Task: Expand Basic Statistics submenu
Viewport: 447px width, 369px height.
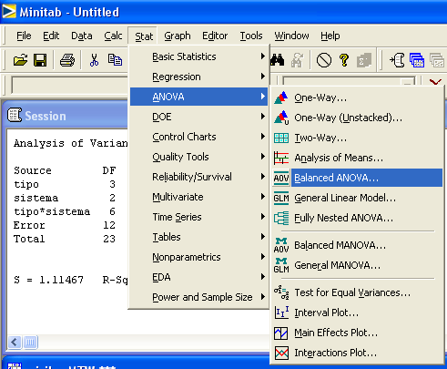Action: (x=198, y=56)
